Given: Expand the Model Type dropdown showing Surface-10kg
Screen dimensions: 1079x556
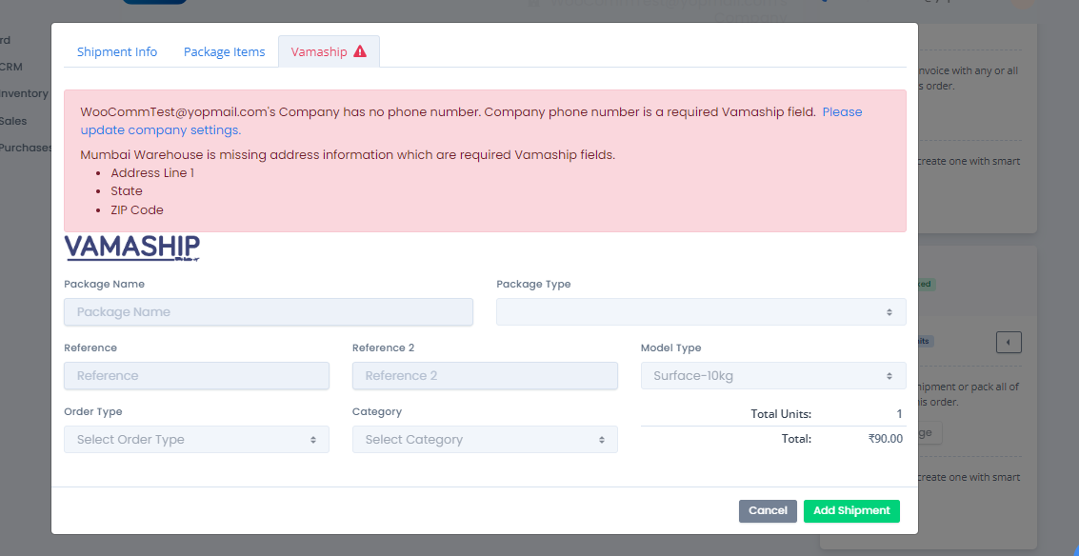Looking at the screenshot, I should click(773, 376).
